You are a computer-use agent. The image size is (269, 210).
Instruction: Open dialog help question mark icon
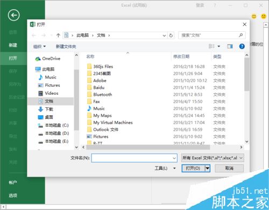point(242,46)
